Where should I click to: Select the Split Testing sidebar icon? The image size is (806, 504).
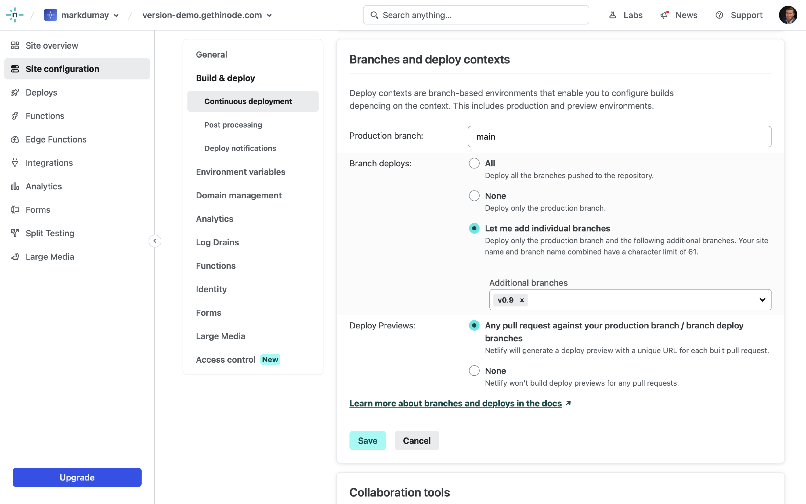[x=15, y=233]
